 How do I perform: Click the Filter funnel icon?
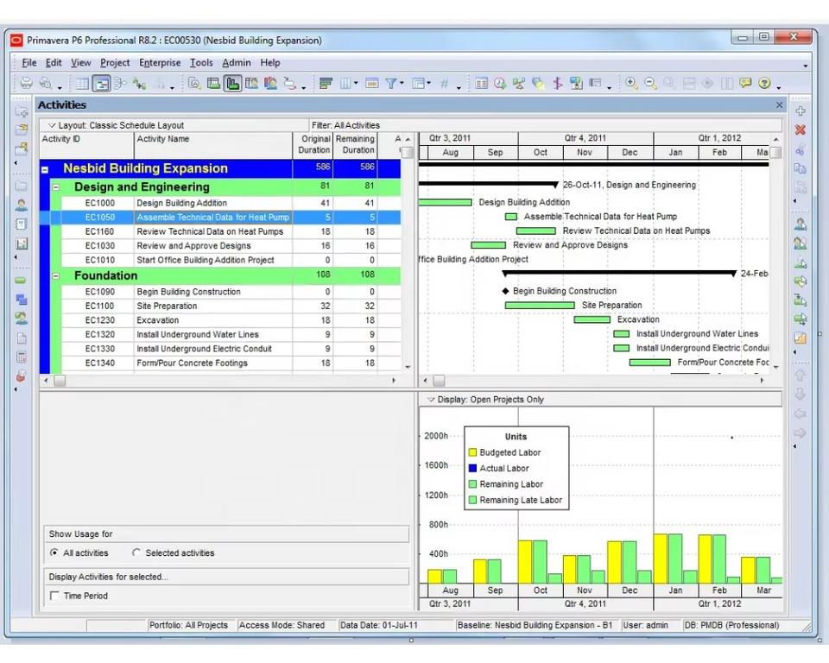click(x=390, y=83)
